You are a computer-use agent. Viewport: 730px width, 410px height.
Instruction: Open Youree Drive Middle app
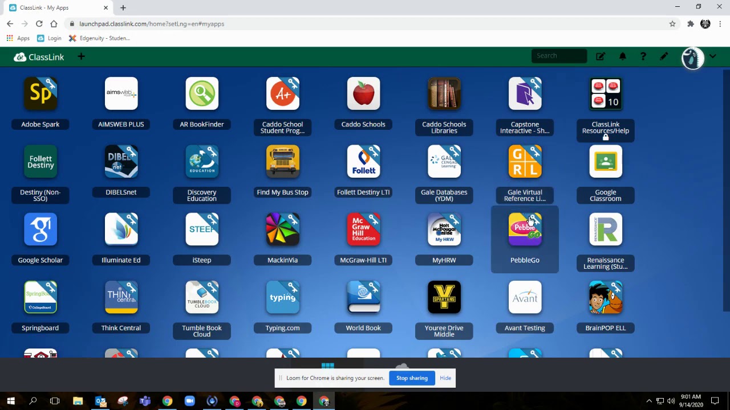click(444, 297)
